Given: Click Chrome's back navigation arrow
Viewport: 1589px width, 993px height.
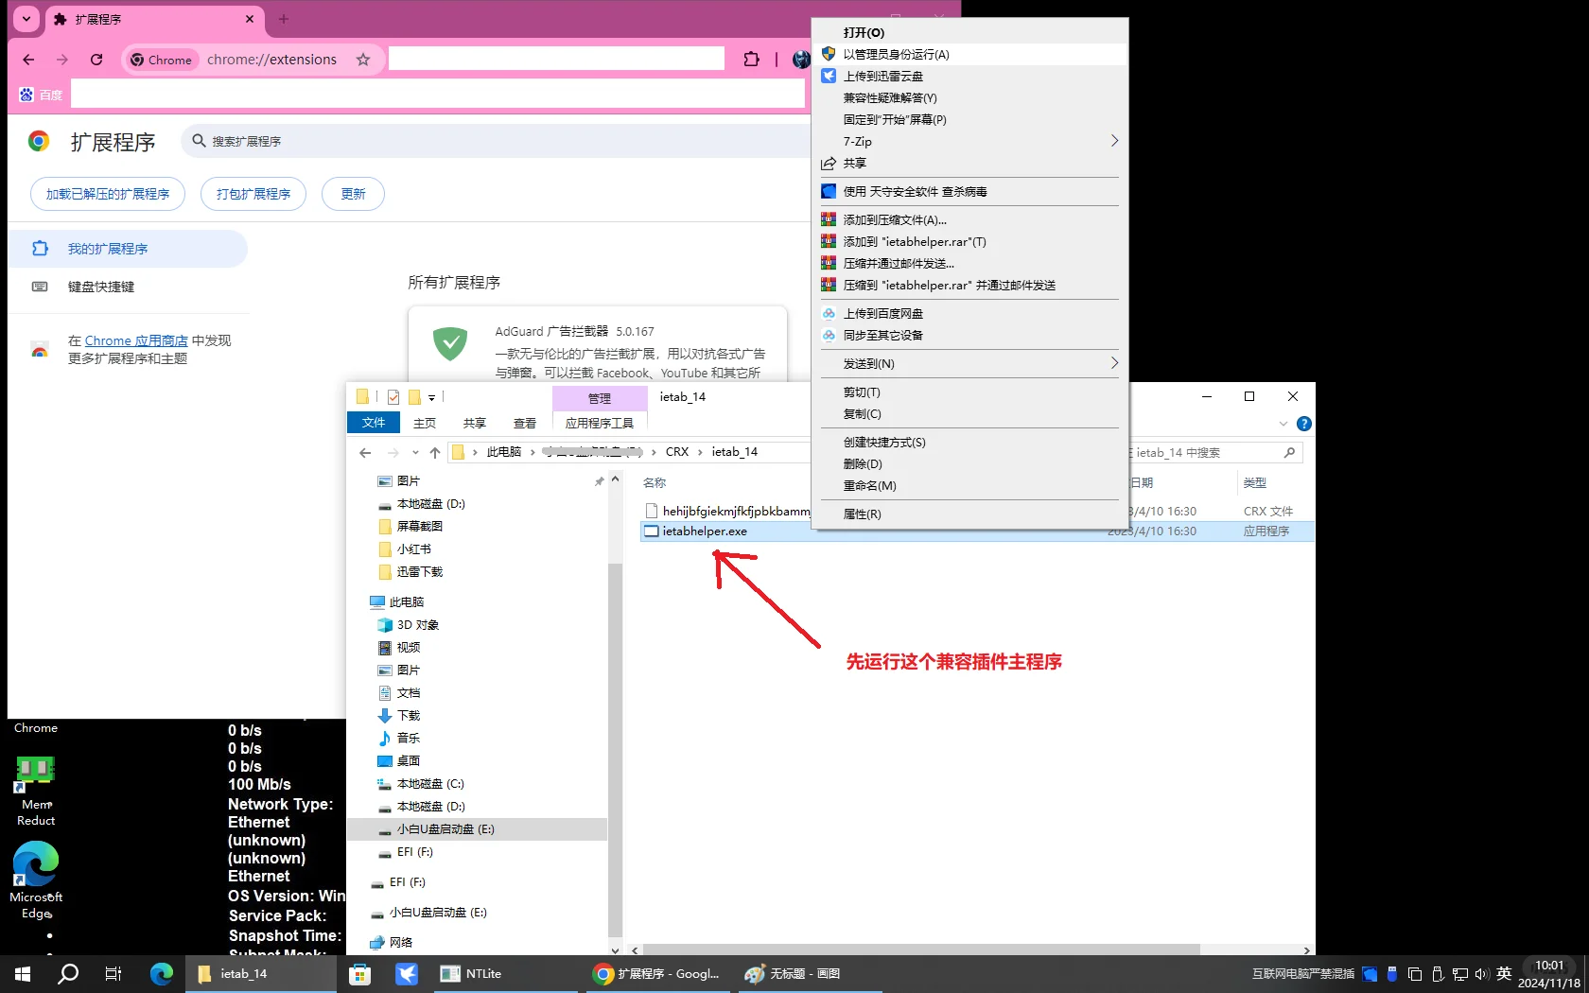Looking at the screenshot, I should (28, 60).
